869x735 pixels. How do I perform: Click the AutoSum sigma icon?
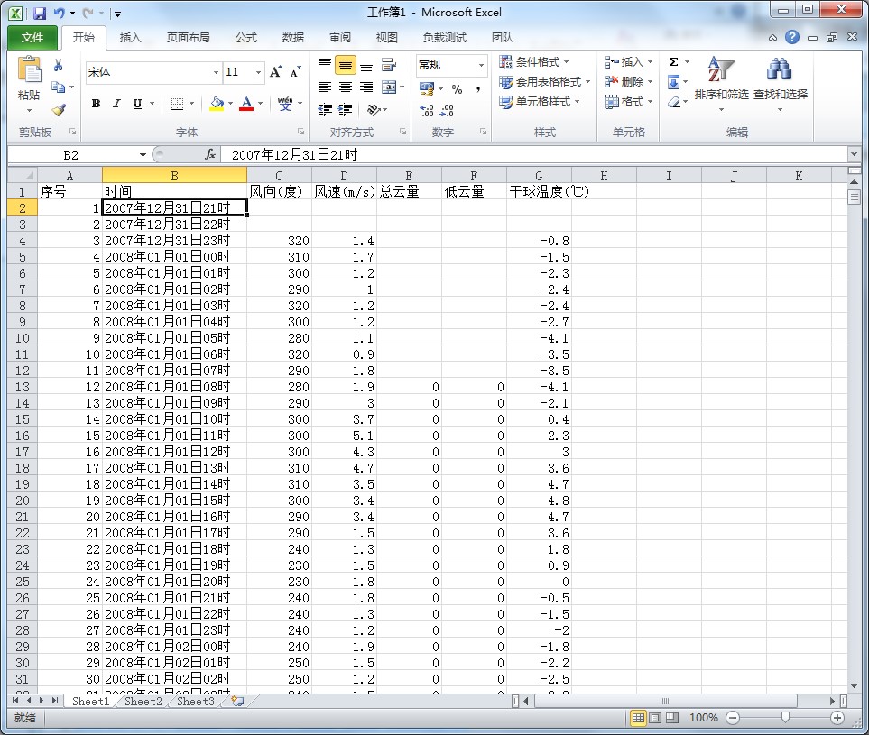pos(673,62)
